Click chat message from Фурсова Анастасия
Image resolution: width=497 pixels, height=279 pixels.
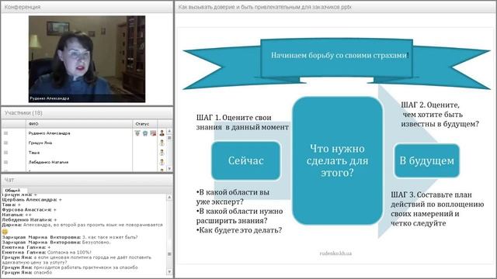tap(30, 210)
